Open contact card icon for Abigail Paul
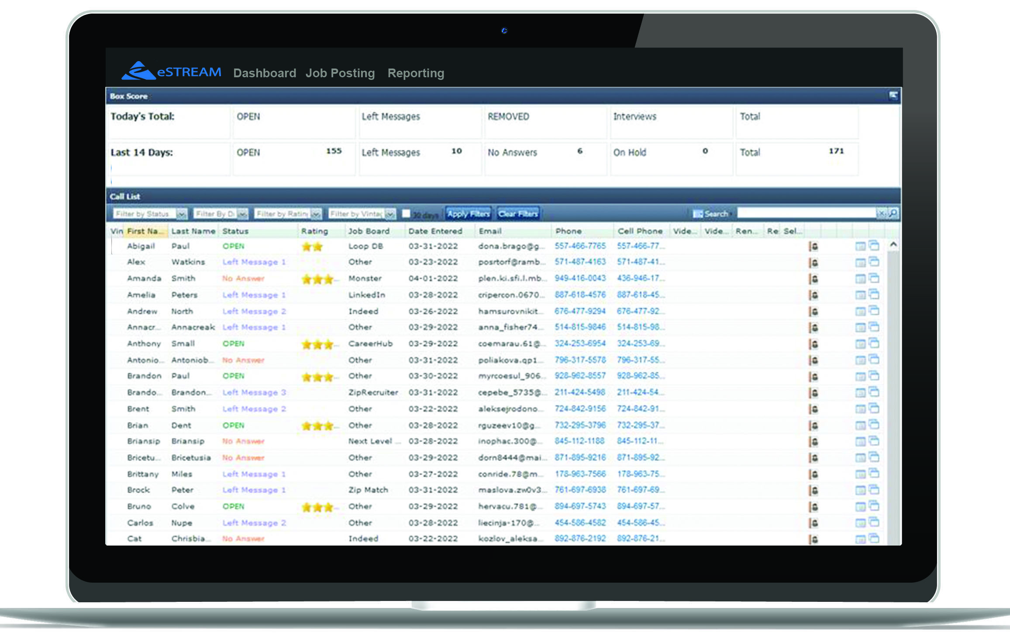 (813, 246)
